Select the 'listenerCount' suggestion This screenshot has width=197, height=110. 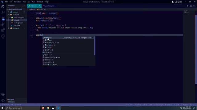[x=68, y=42]
